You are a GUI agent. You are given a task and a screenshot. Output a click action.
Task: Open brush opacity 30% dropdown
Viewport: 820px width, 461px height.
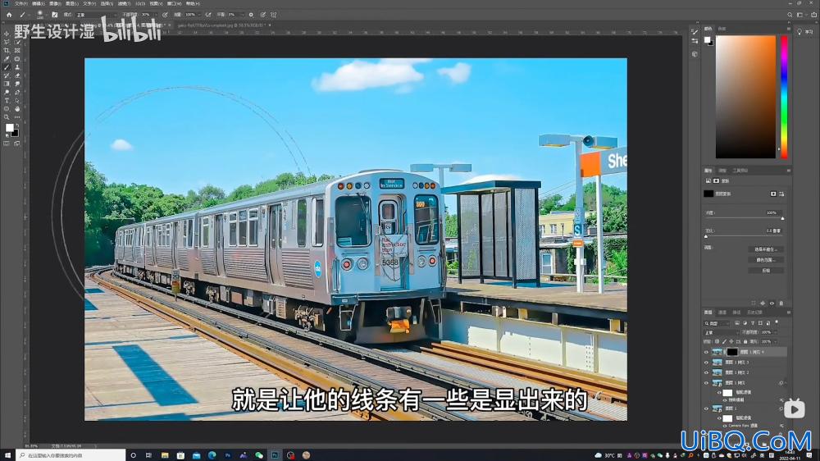[157, 15]
